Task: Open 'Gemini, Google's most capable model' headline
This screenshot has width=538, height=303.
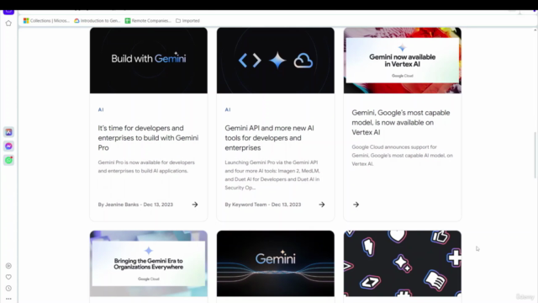Action: pos(401,122)
